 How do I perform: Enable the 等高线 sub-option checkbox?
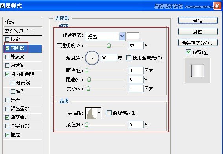(x=13, y=83)
